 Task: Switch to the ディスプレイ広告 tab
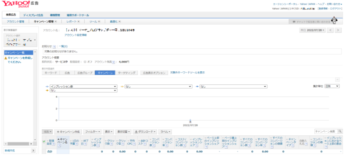33,15
